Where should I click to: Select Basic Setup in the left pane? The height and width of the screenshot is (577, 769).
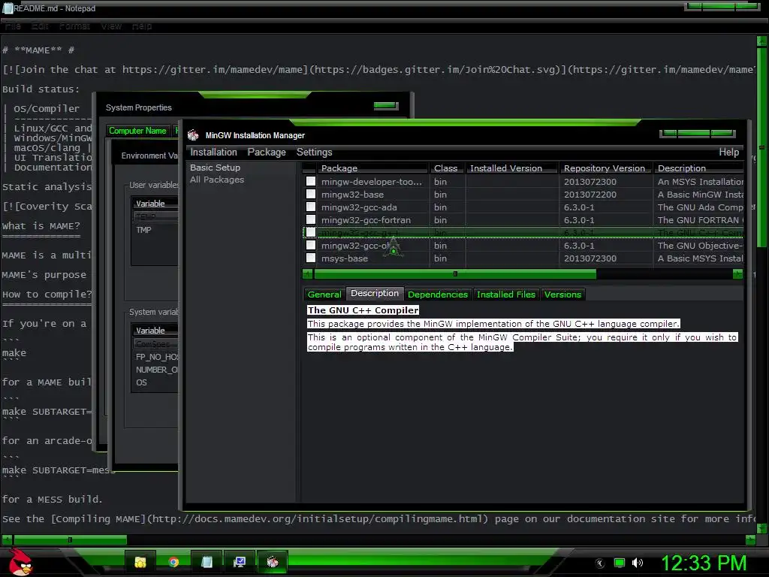pos(215,168)
